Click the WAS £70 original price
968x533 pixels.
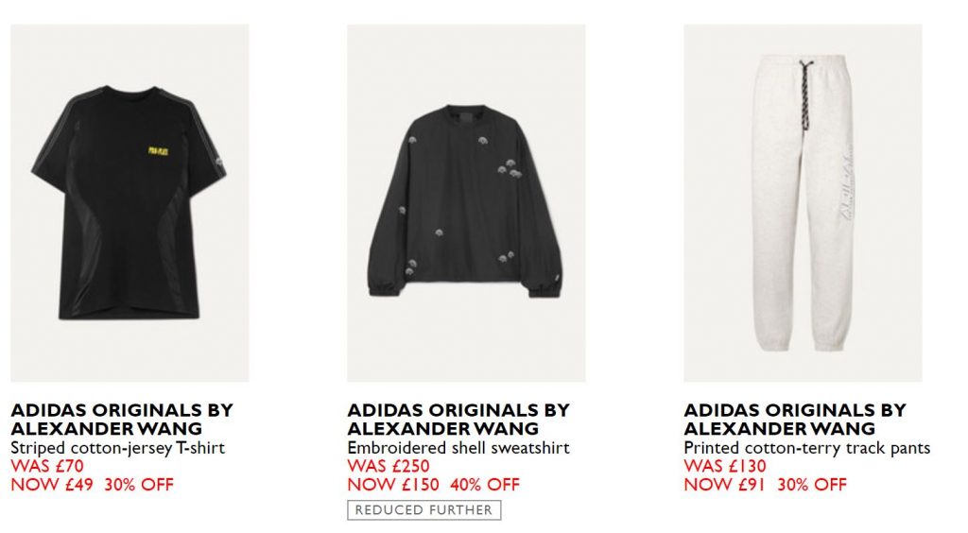[46, 466]
